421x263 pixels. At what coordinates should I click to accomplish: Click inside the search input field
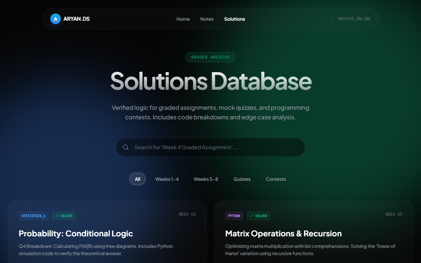click(x=210, y=147)
